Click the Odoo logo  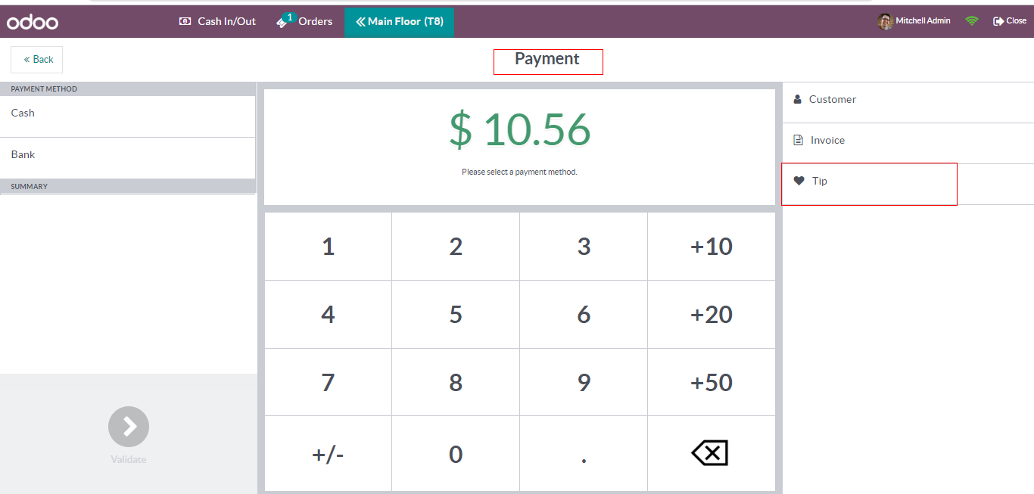(33, 22)
